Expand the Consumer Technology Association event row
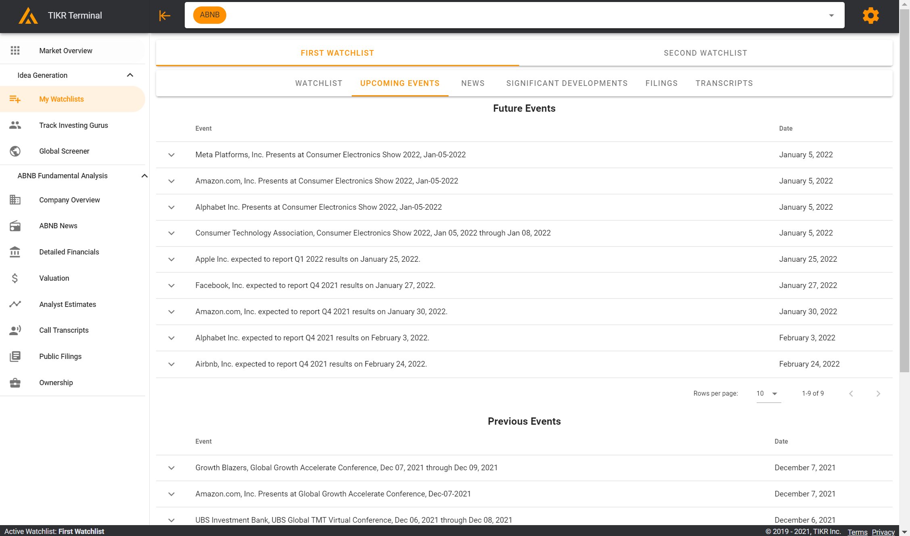The width and height of the screenshot is (910, 536). pos(171,233)
